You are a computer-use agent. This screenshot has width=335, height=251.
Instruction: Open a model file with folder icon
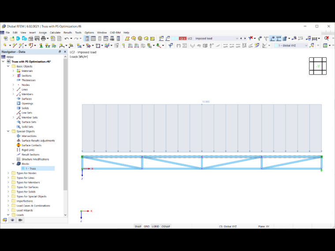pos(12,38)
